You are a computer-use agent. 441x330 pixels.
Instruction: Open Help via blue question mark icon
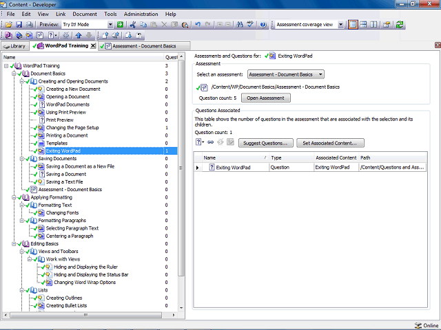(x=263, y=25)
